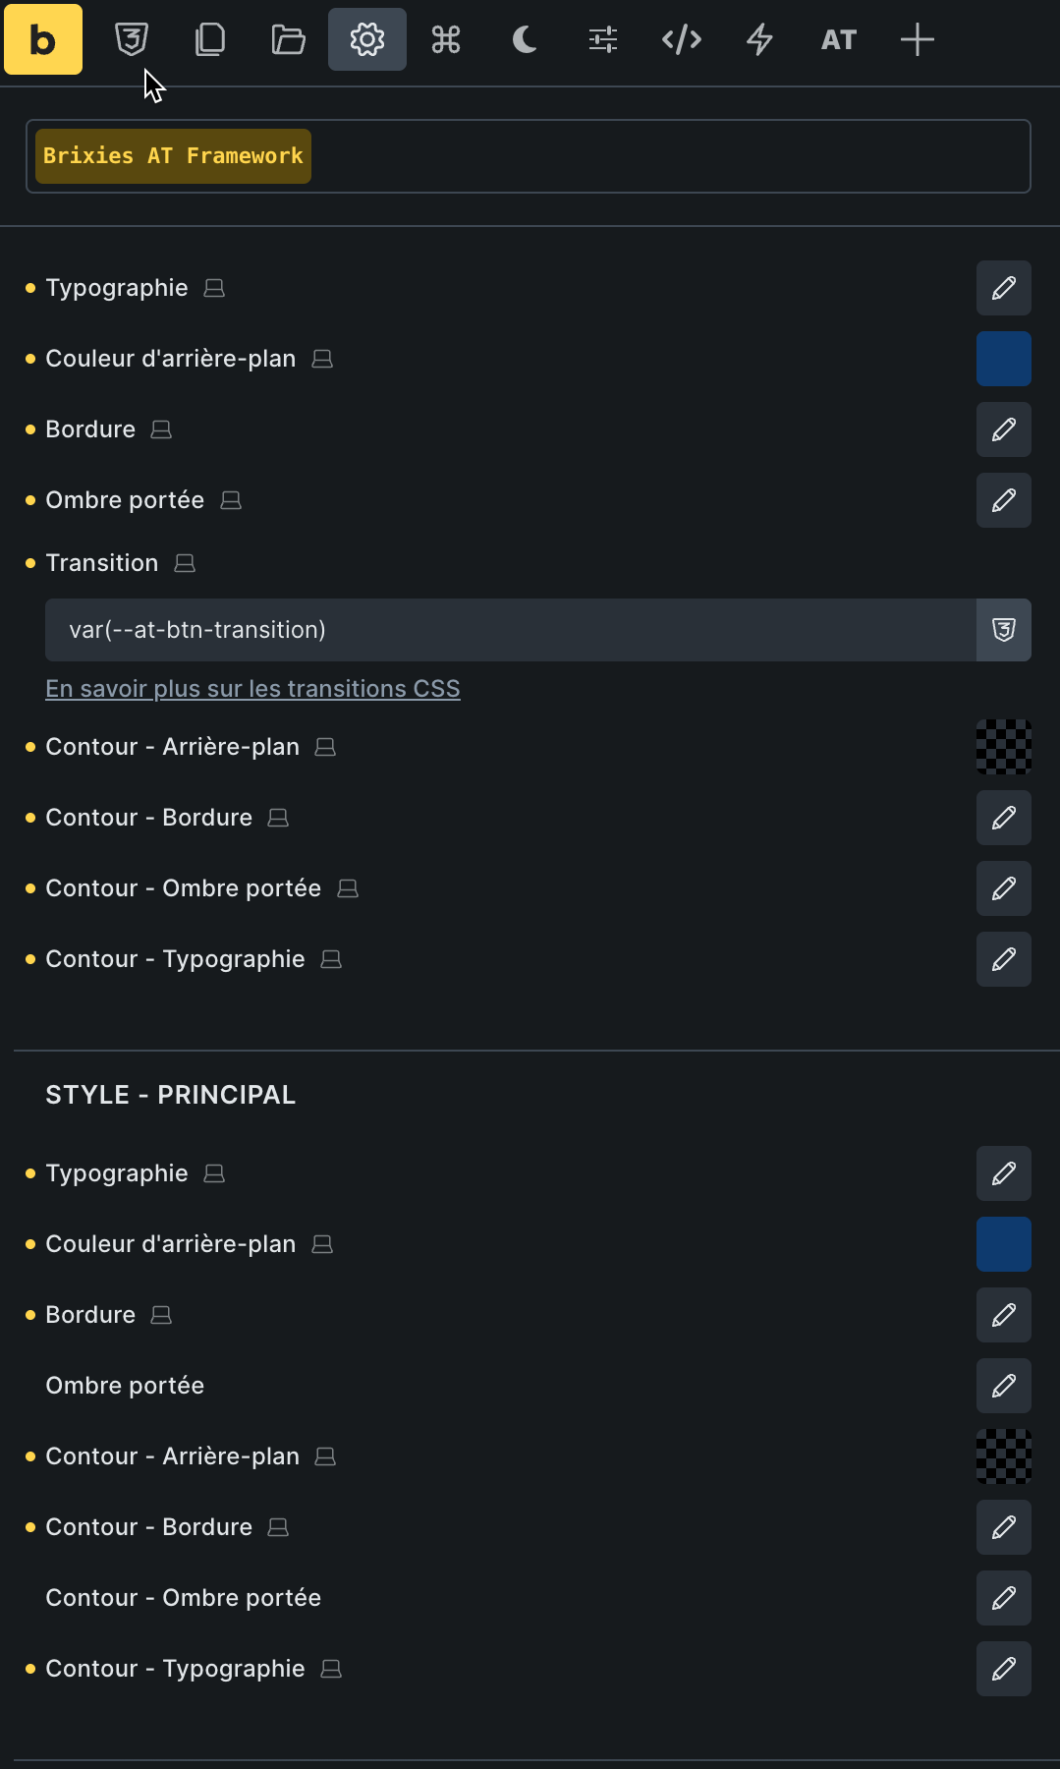Image resolution: width=1060 pixels, height=1769 pixels.
Task: Click the plus icon in toolbar
Action: coord(918,39)
